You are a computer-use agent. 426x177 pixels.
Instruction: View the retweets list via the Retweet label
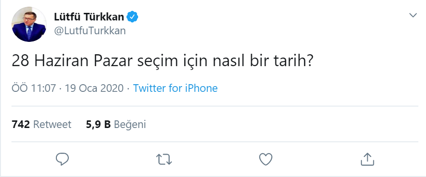pos(52,125)
